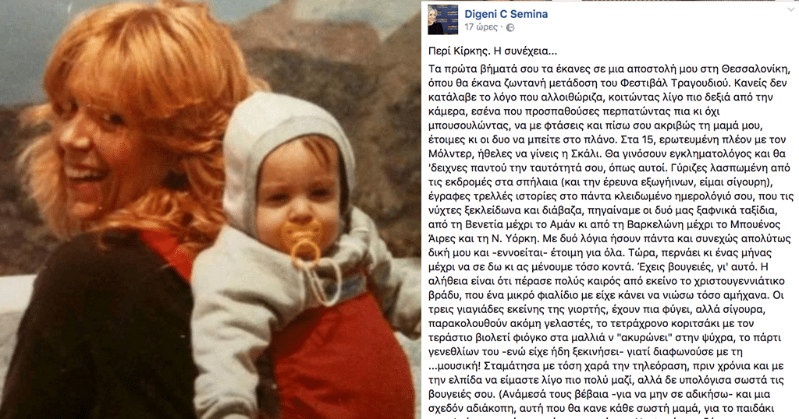The width and height of the screenshot is (799, 419).
Task: Click the '17 ώρες' post timestamp
Action: [x=481, y=27]
